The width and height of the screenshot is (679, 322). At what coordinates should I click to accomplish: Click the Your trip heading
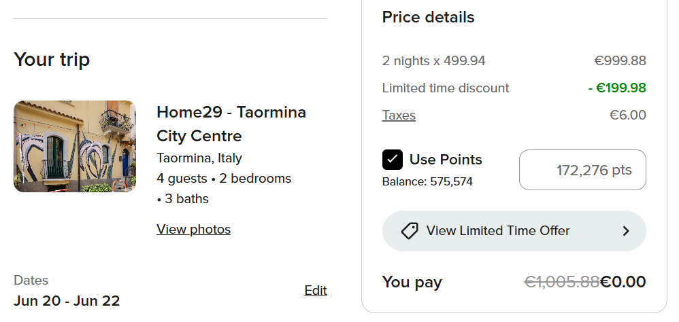coord(52,60)
